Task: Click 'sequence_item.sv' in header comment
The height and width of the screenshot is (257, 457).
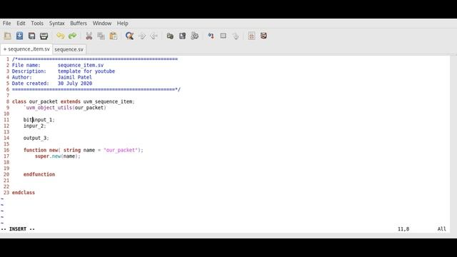Action: (81, 65)
